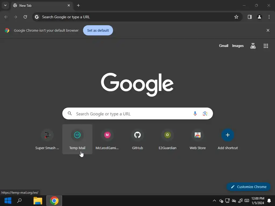Screen dimensions: 275x206
Task: Click the Google icon in address bar
Action: tap(37, 17)
